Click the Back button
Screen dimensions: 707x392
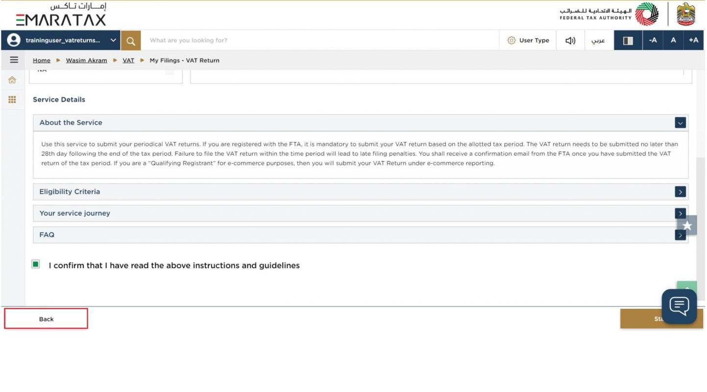[x=46, y=319]
